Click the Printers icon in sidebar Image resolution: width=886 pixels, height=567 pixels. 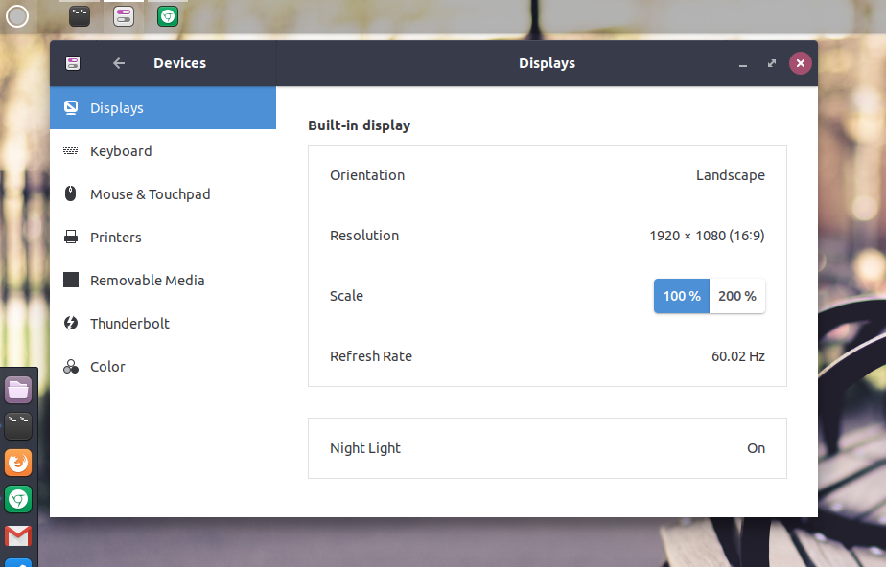click(71, 238)
